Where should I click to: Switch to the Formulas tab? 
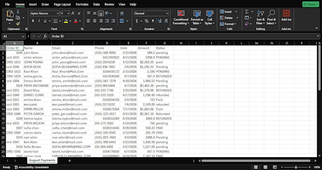pyautogui.click(x=82, y=4)
